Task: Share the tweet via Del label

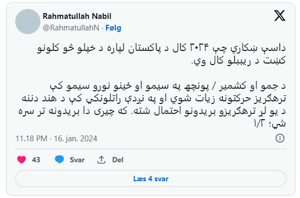Action: [x=118, y=160]
